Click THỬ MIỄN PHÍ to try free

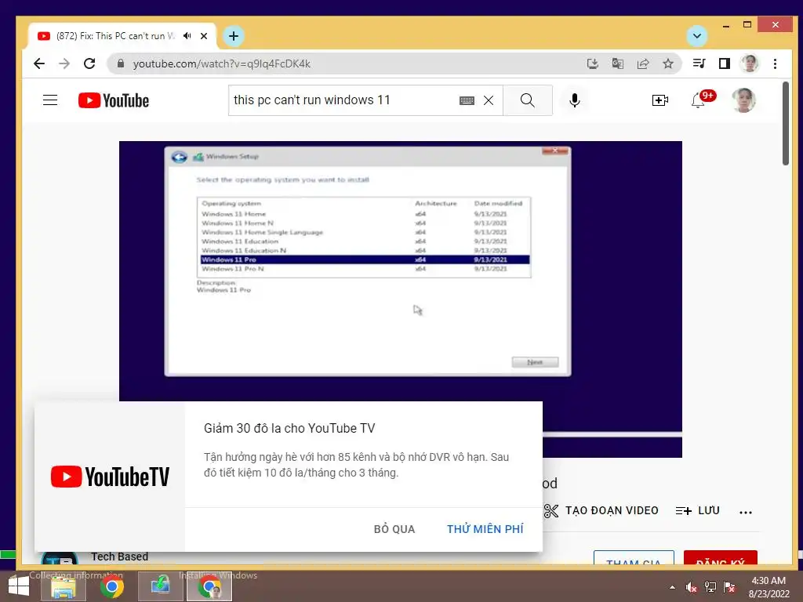485,529
